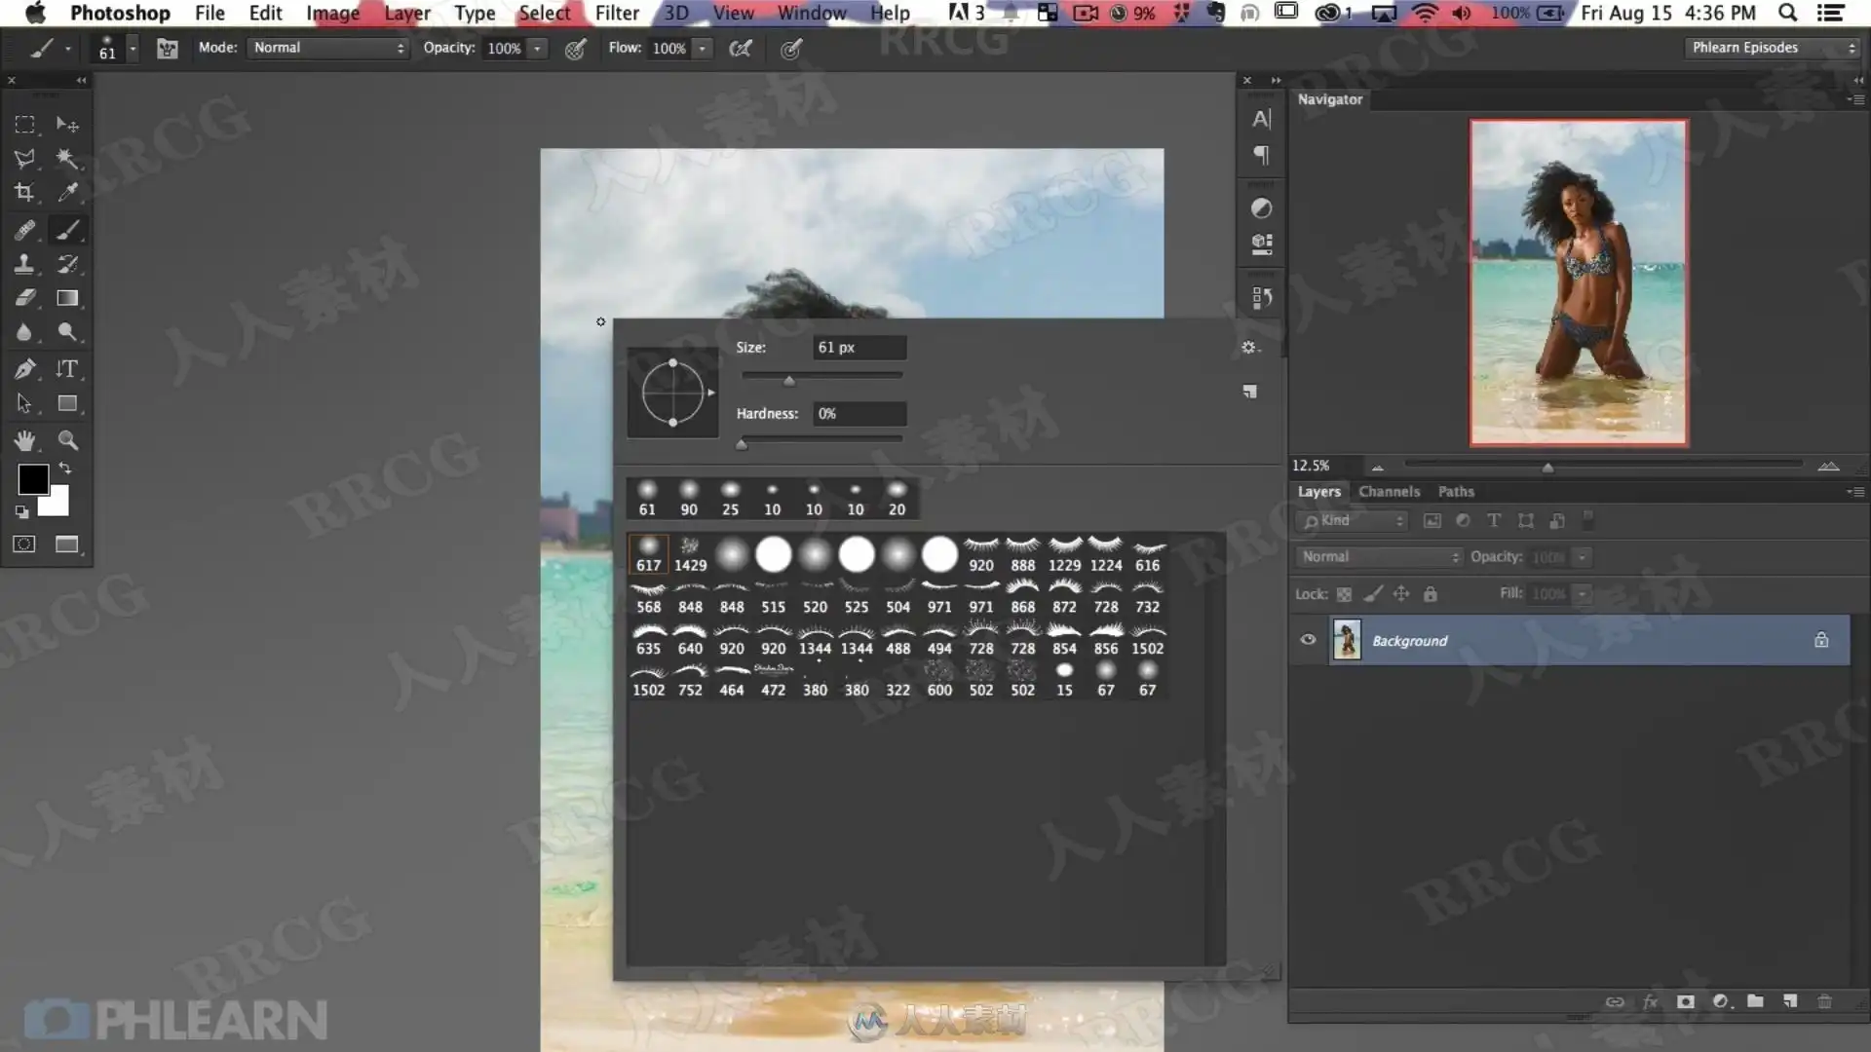Image resolution: width=1871 pixels, height=1052 pixels.
Task: Click the foreground color swatch
Action: click(32, 478)
